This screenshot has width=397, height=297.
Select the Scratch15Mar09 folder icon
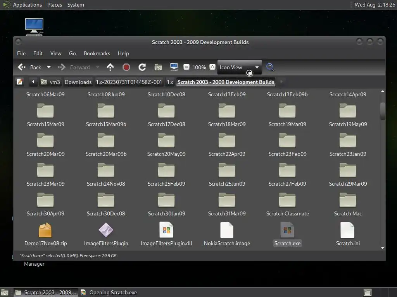click(45, 111)
